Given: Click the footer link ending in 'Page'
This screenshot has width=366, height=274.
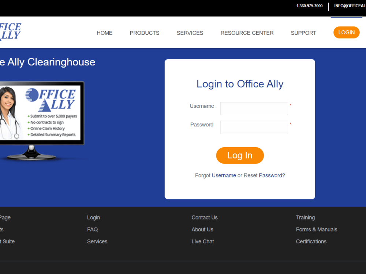Looking at the screenshot, I should coord(5,218).
